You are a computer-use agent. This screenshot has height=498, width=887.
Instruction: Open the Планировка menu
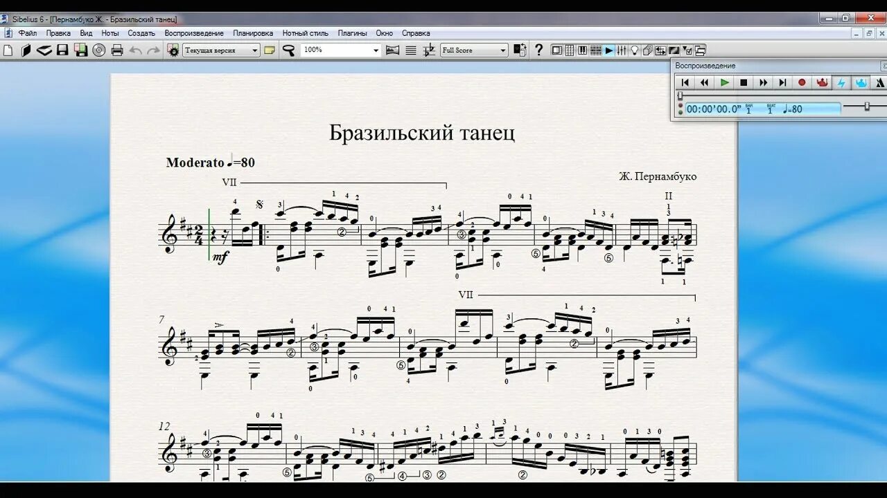pyautogui.click(x=253, y=33)
